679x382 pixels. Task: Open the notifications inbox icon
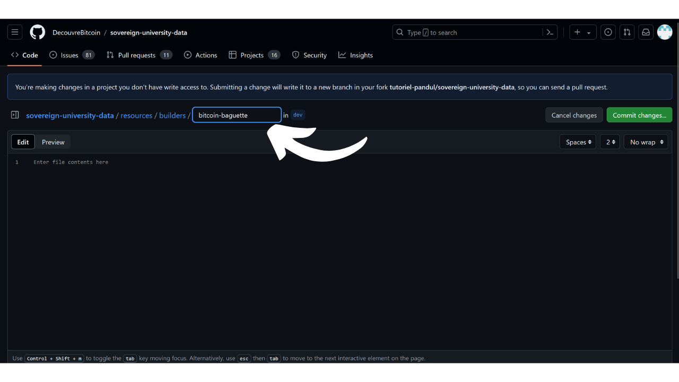[x=646, y=32]
